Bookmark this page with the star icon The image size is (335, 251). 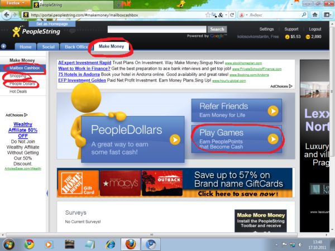pyautogui.click(x=208, y=15)
